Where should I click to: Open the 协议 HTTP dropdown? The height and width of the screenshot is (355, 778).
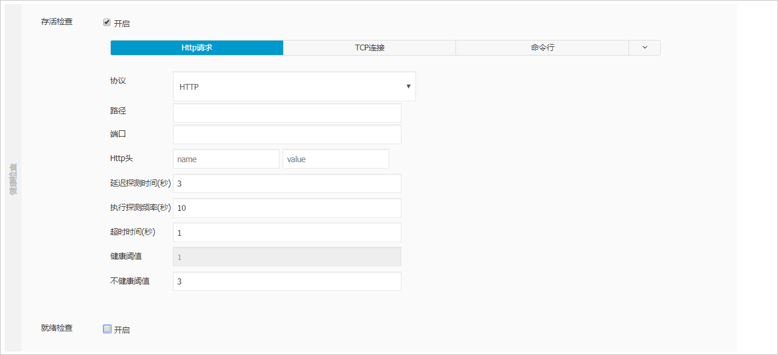coord(294,86)
